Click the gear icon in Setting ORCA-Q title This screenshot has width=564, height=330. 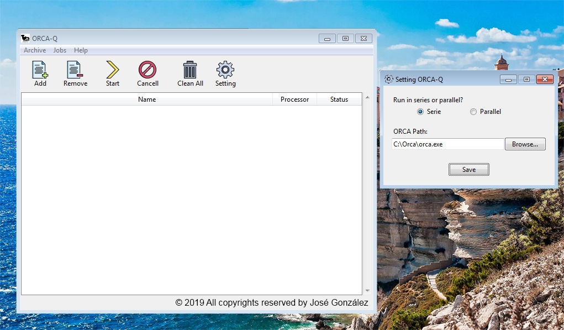pos(389,80)
